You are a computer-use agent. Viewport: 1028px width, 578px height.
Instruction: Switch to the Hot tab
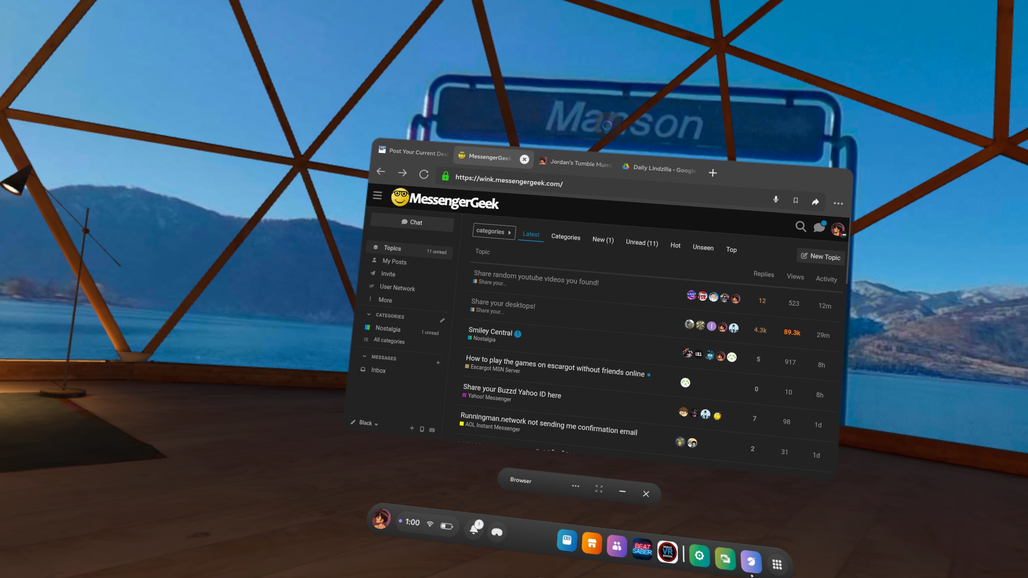click(x=675, y=245)
